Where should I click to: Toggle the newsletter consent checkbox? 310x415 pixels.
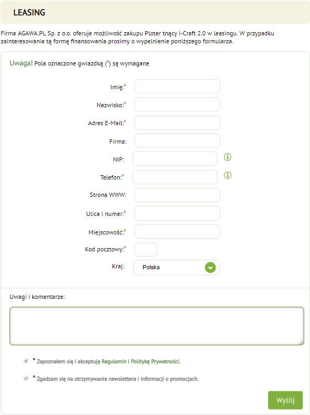tap(26, 379)
